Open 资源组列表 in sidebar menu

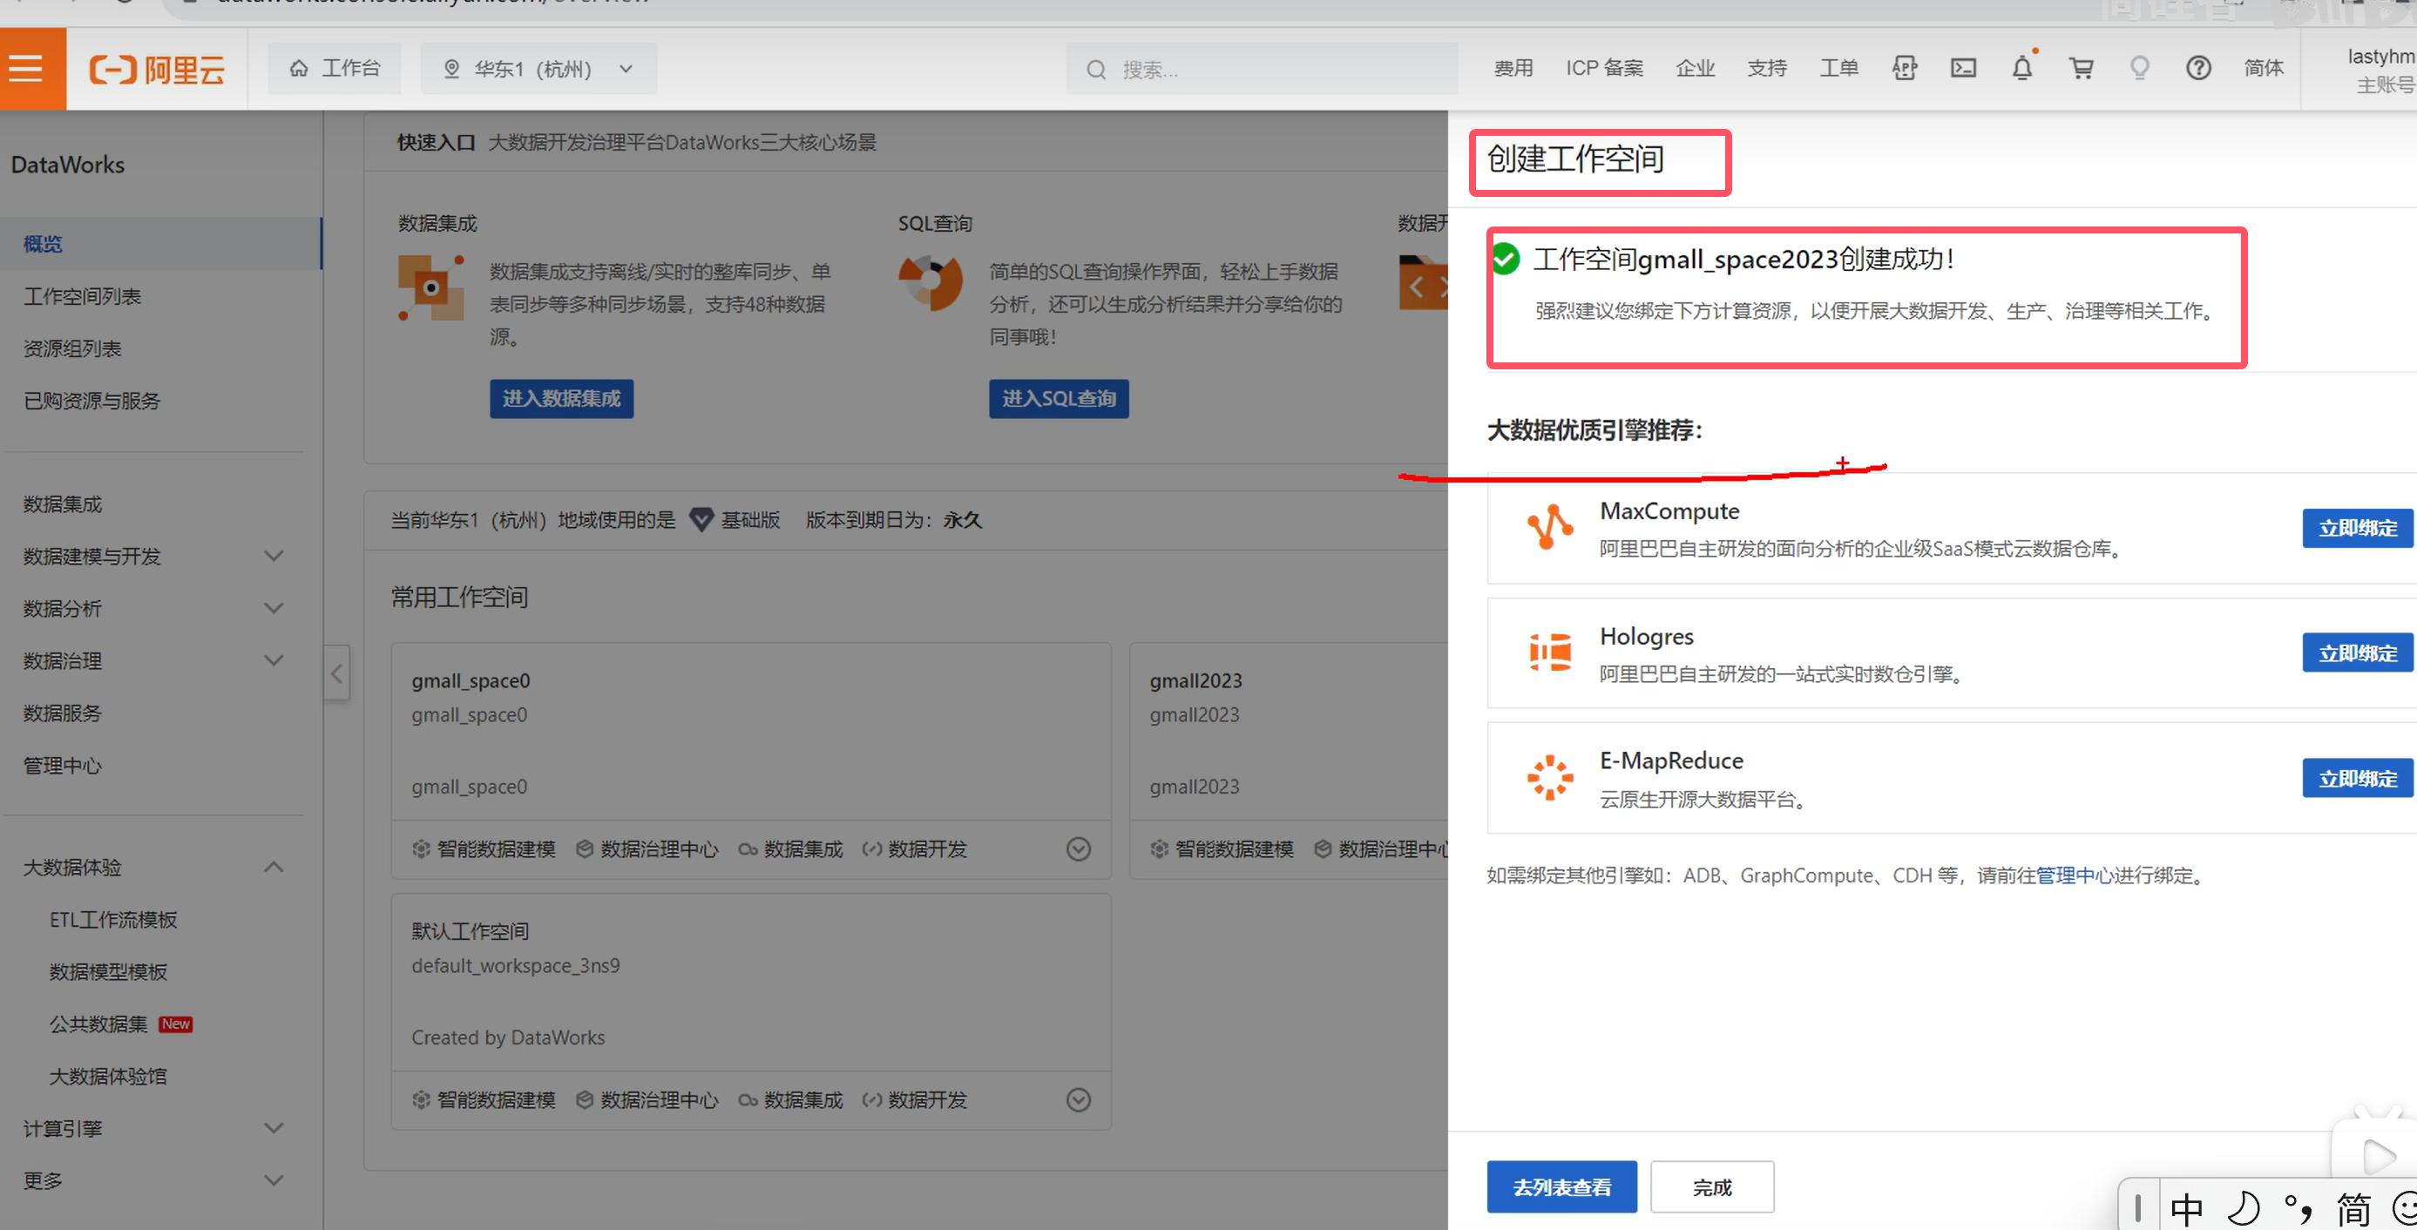(x=73, y=349)
